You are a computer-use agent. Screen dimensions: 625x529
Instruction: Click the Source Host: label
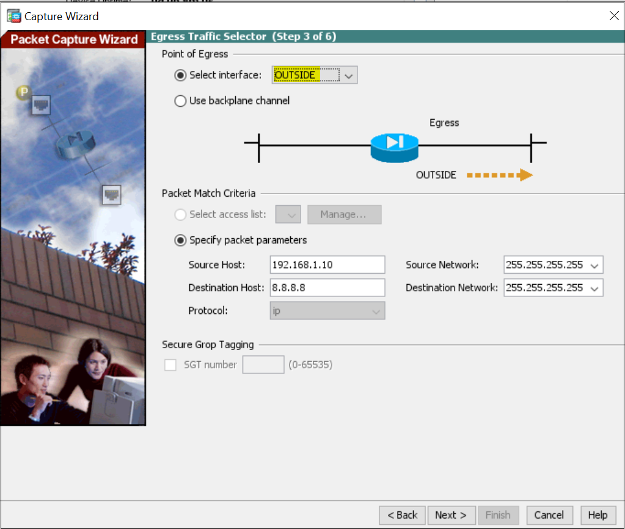217,264
